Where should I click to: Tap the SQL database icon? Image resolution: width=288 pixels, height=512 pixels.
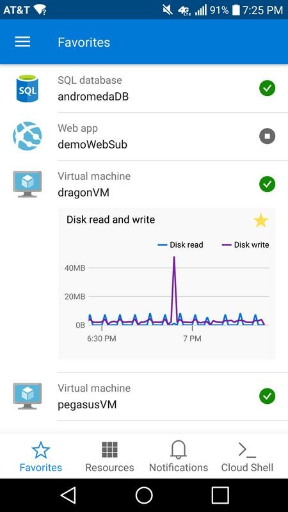point(28,88)
